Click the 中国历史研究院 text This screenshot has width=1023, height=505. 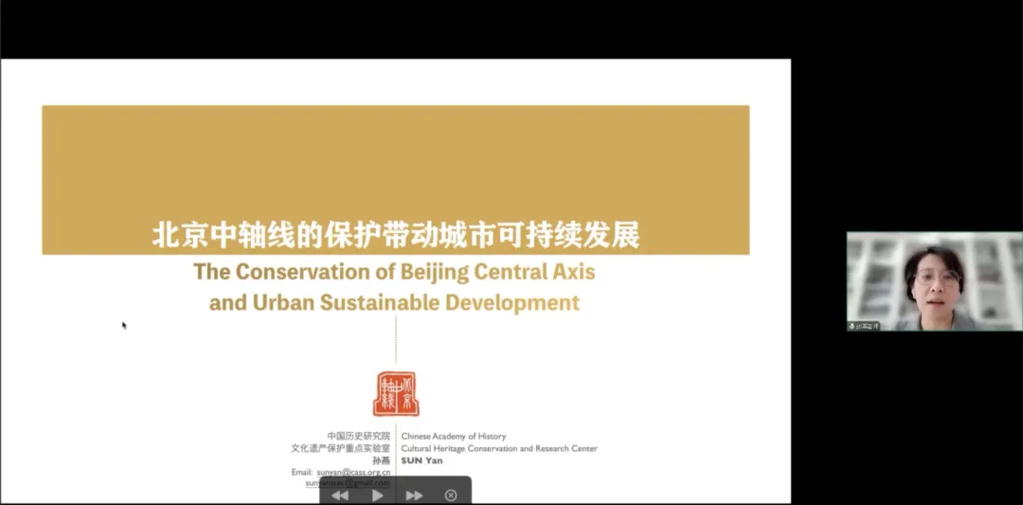358,436
